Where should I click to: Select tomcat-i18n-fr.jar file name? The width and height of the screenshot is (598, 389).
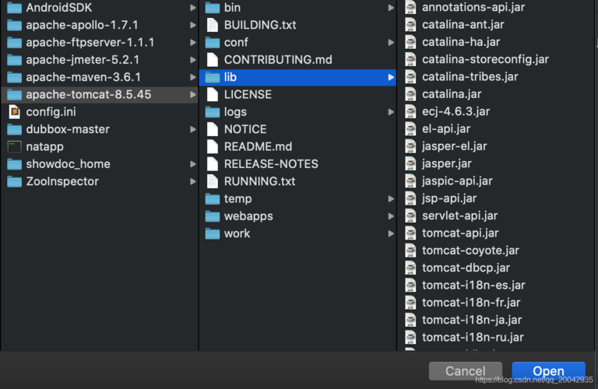(x=471, y=303)
